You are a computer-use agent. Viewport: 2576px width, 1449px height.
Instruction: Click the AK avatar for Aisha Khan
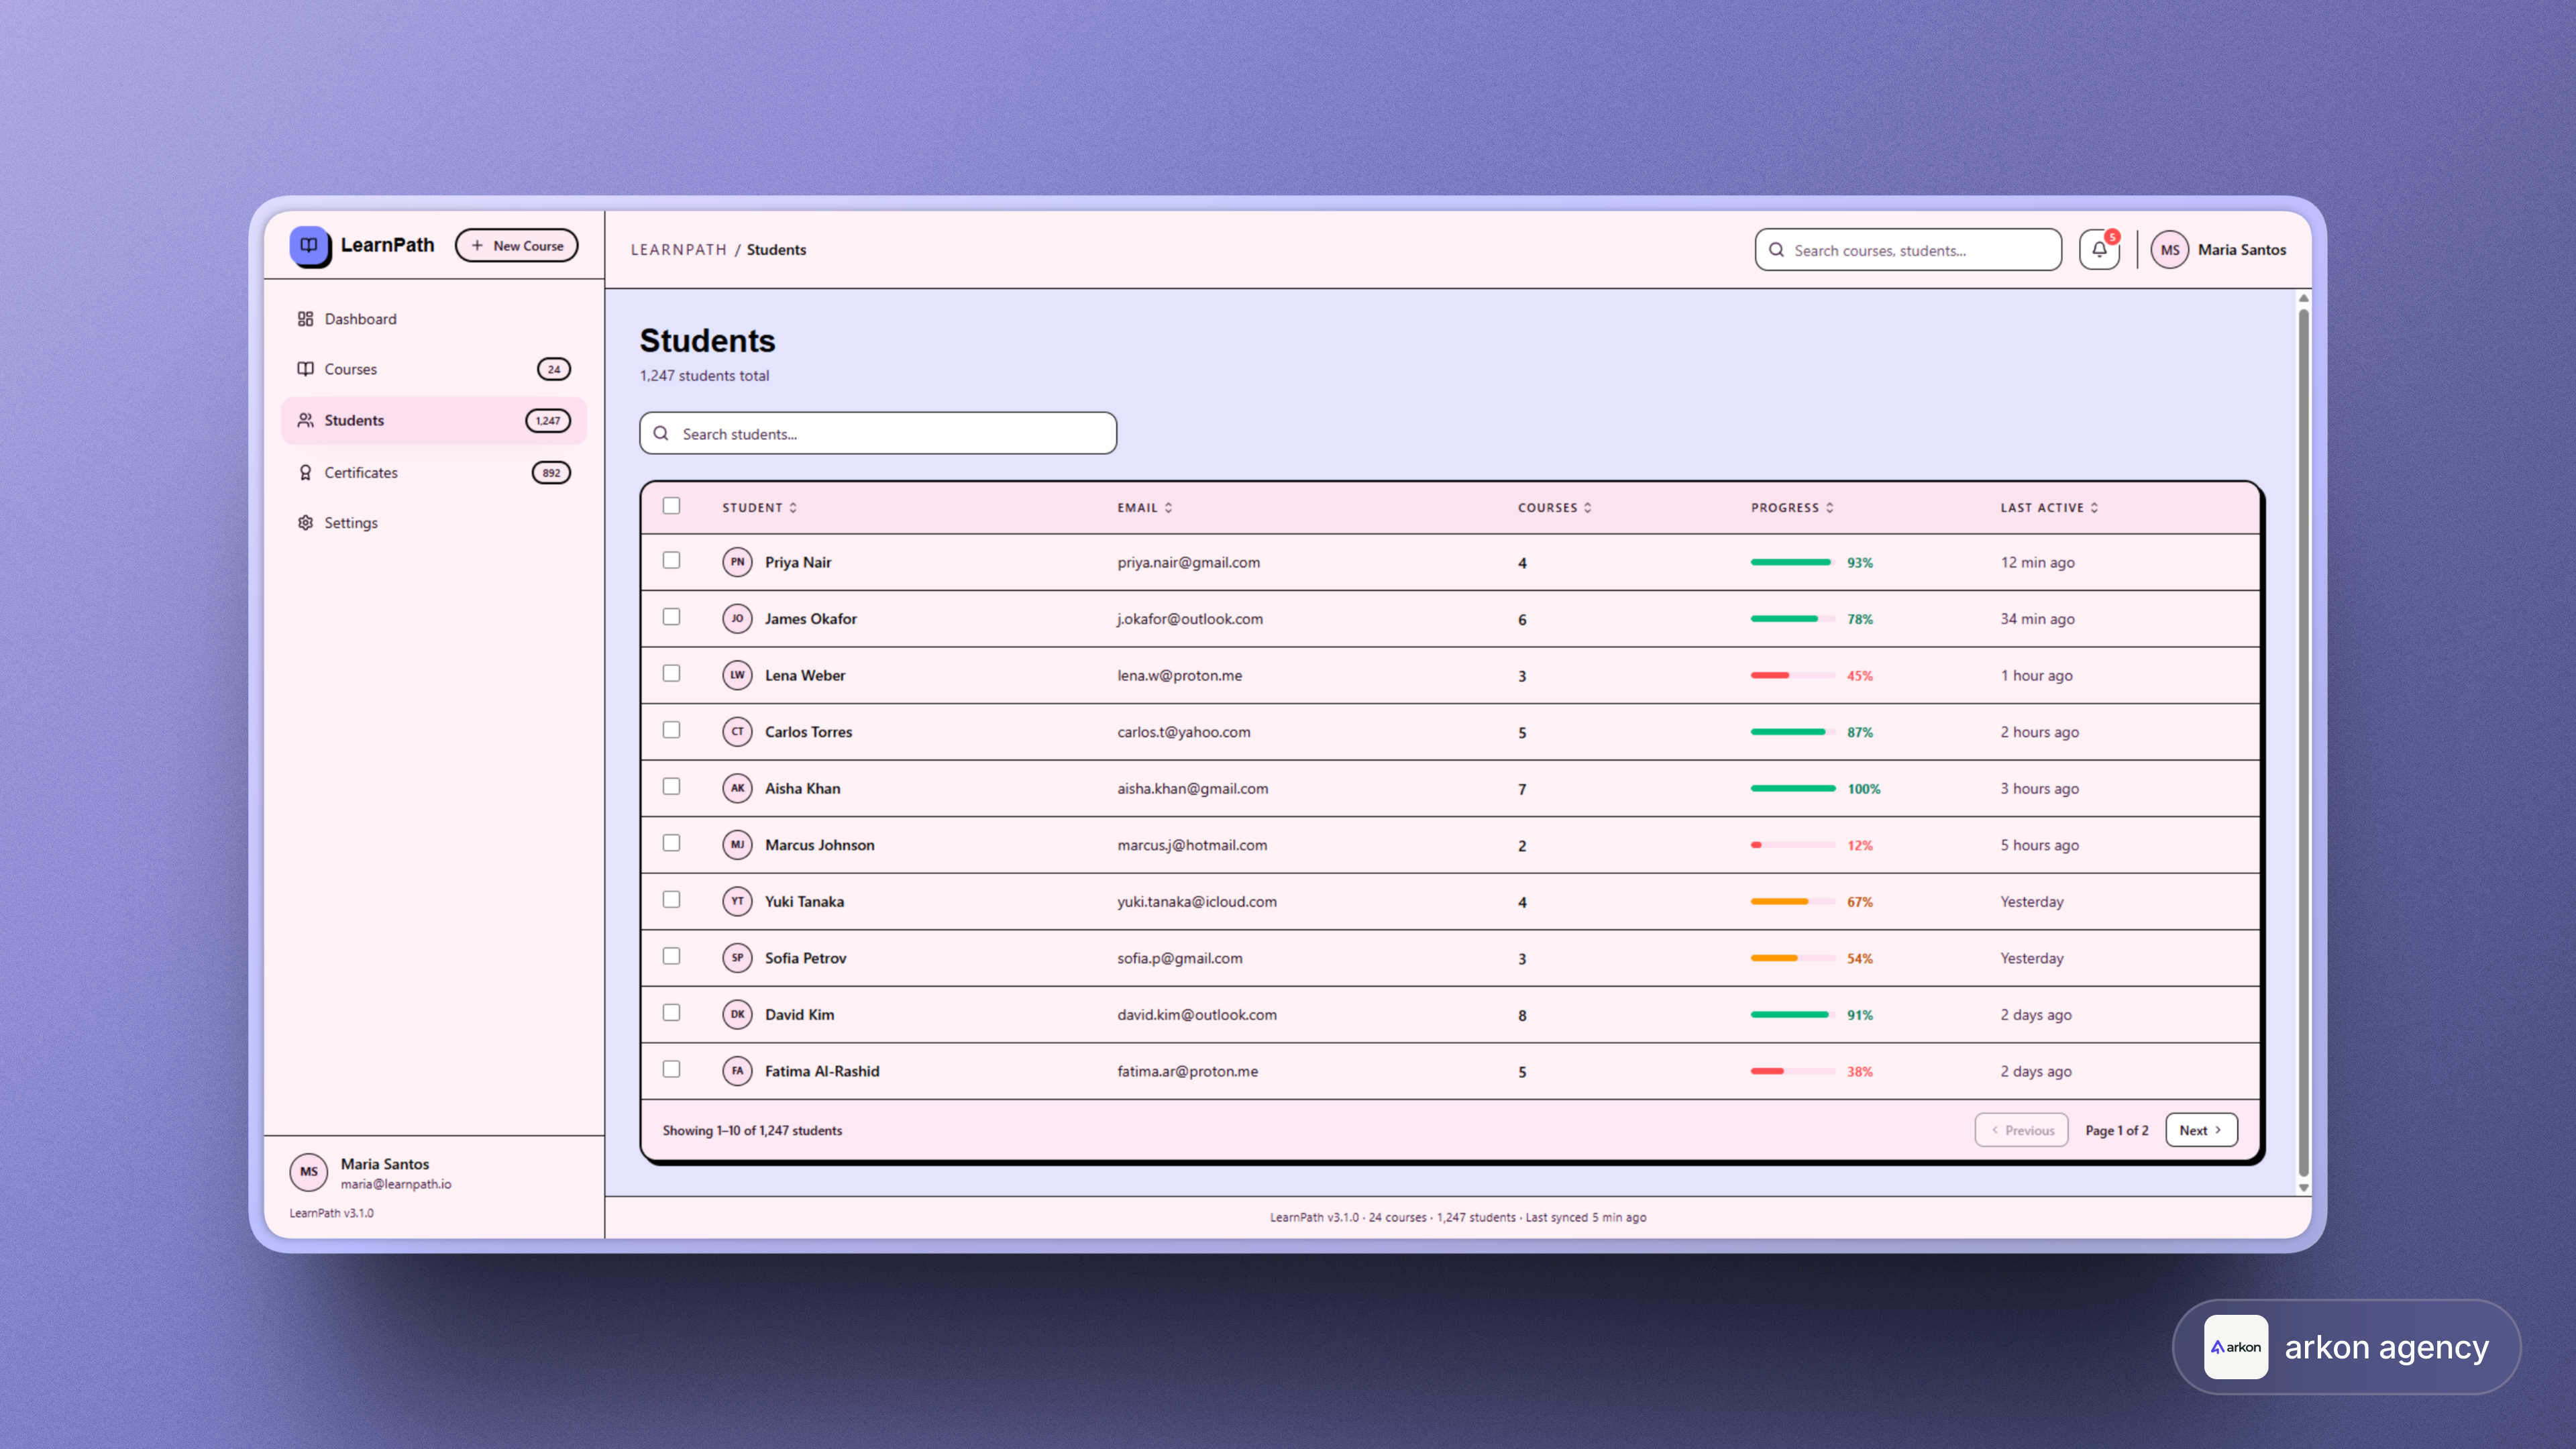pos(737,788)
